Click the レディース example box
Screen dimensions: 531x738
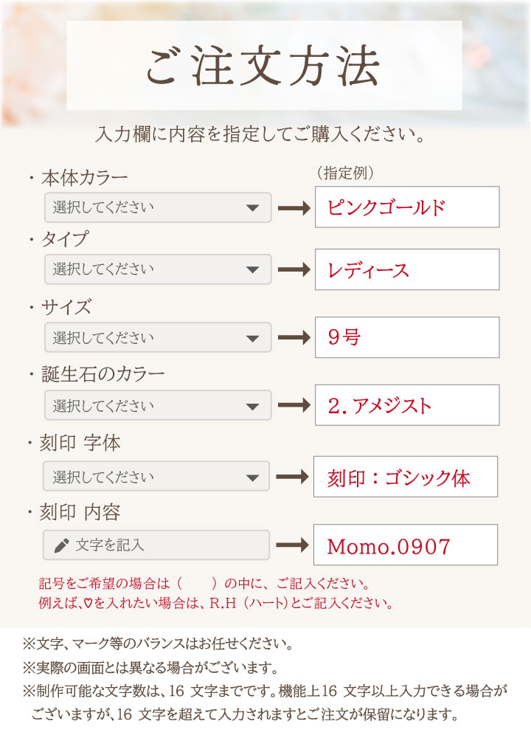coord(406,269)
